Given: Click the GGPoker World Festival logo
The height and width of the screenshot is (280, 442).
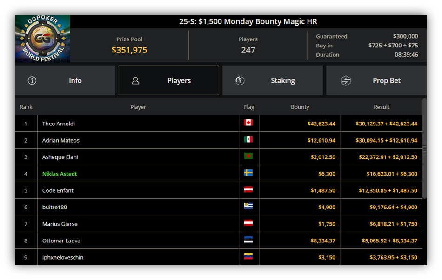Looking at the screenshot, I should tap(42, 39).
